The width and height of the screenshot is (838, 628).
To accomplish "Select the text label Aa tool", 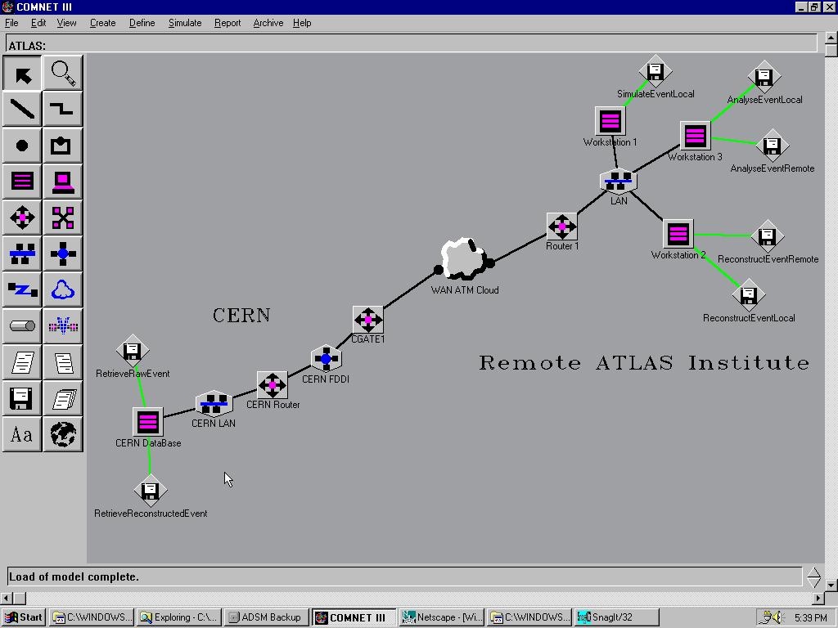I will click(23, 434).
